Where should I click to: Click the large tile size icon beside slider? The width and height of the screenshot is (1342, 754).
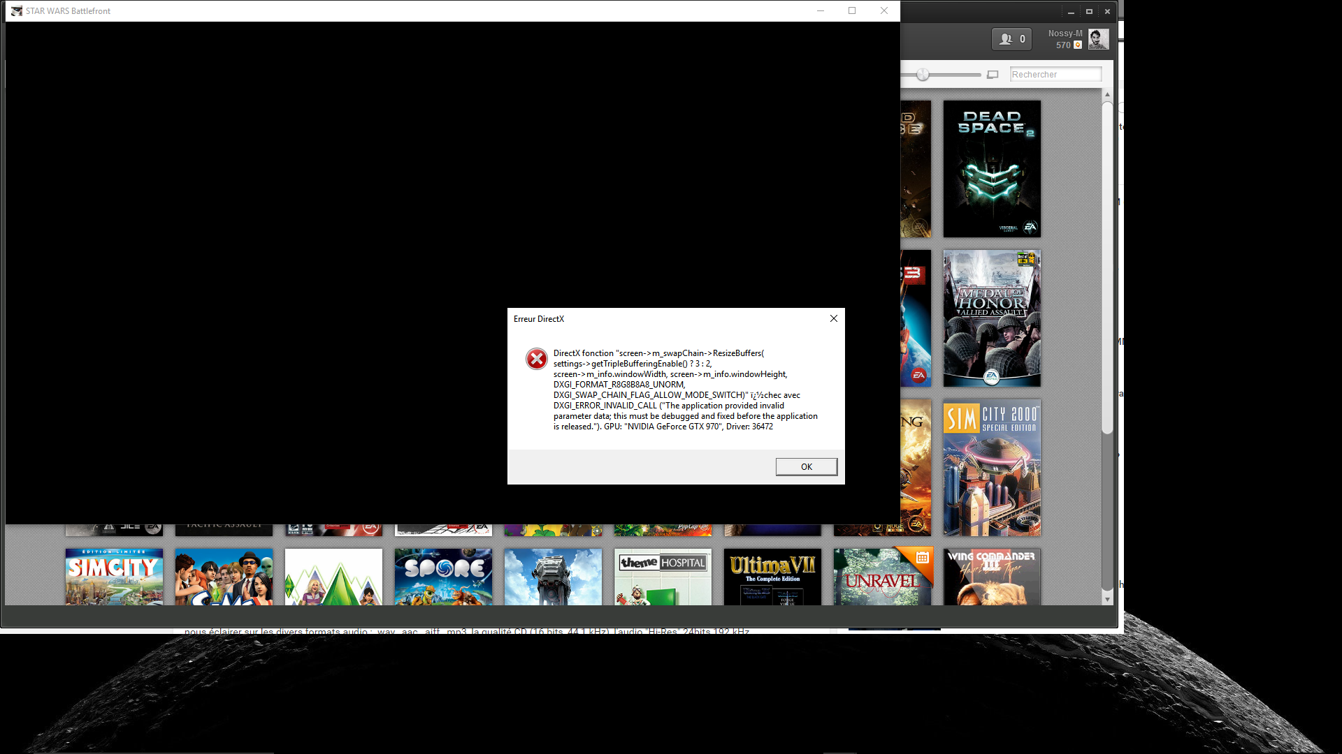click(993, 75)
